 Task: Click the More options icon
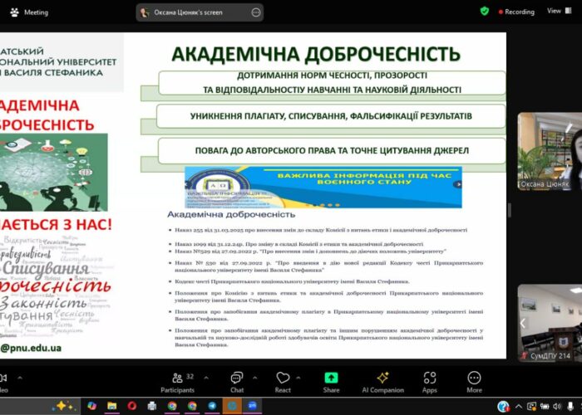(474, 381)
